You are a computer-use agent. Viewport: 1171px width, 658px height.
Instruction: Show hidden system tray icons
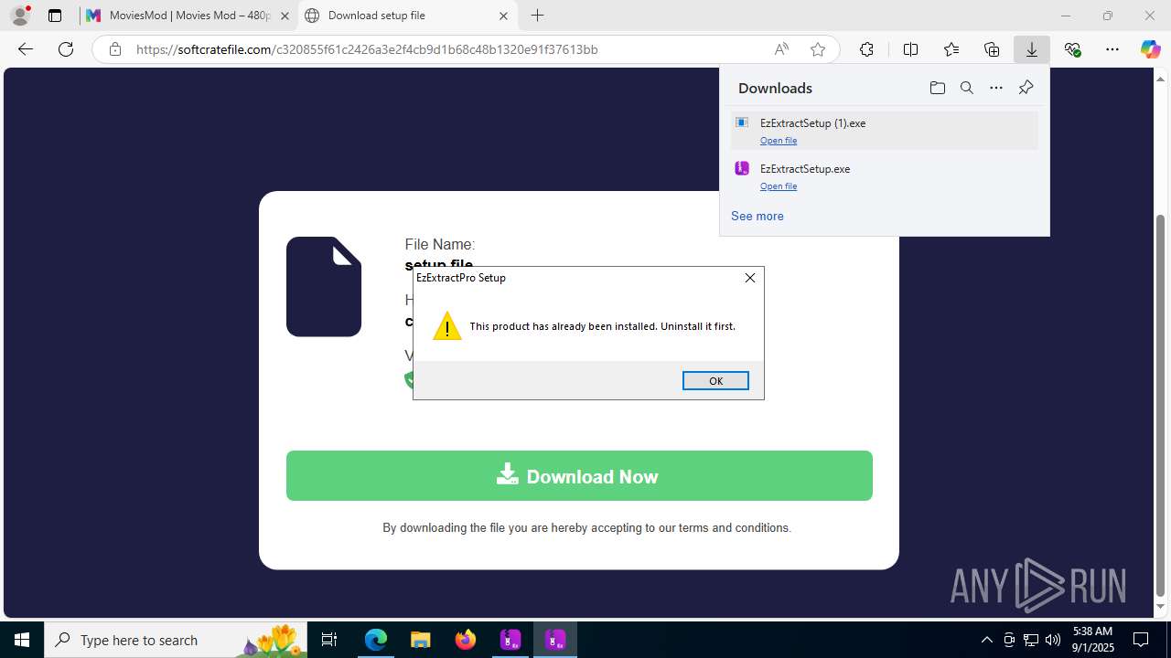click(x=986, y=640)
